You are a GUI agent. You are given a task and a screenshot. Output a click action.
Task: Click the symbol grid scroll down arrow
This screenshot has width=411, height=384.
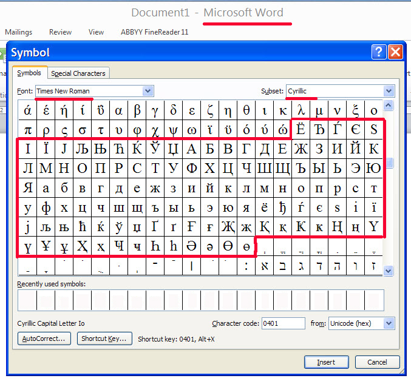(388, 271)
